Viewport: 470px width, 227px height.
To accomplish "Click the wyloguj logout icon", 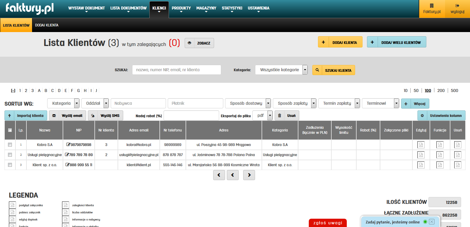I will click(x=457, y=6).
